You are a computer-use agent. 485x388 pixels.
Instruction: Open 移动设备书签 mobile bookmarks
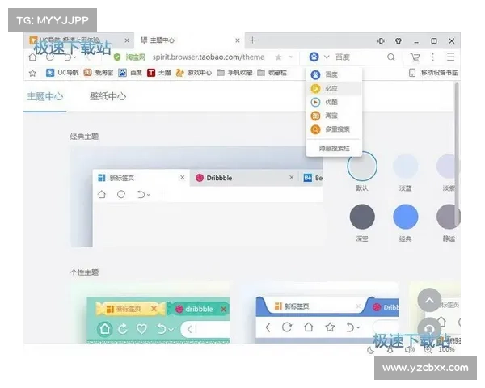tap(433, 73)
